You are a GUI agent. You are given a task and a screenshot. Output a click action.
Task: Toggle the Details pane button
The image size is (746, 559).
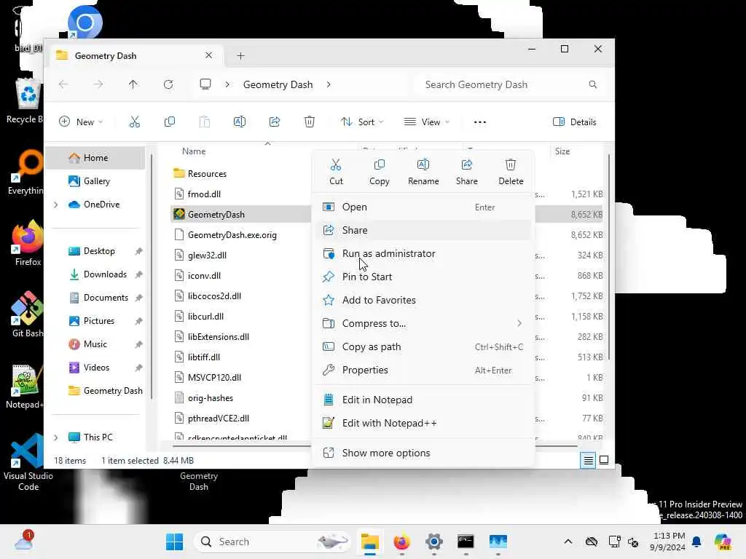pyautogui.click(x=575, y=122)
